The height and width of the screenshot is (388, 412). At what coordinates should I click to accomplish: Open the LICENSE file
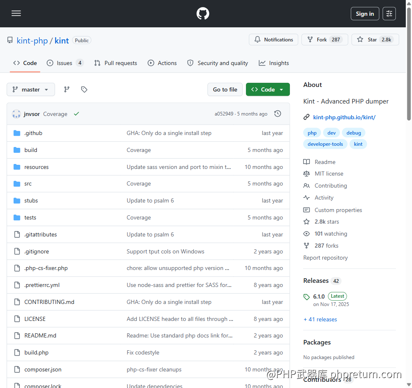[35, 319]
